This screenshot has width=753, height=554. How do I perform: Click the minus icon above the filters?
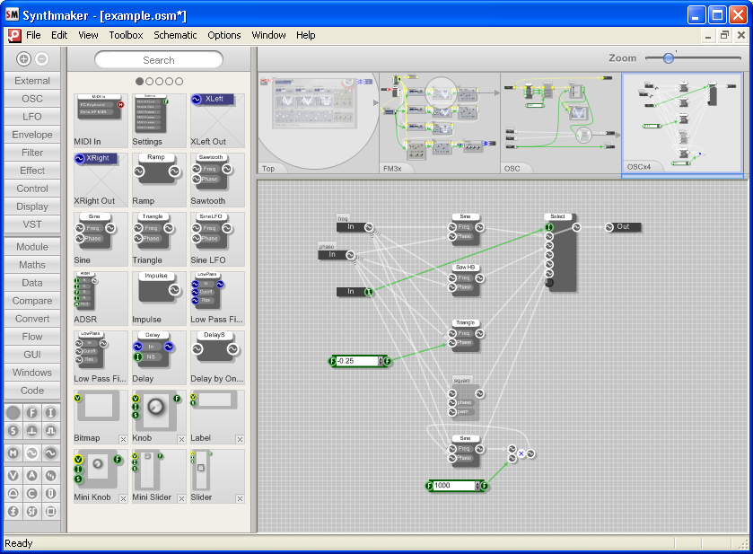(42, 58)
